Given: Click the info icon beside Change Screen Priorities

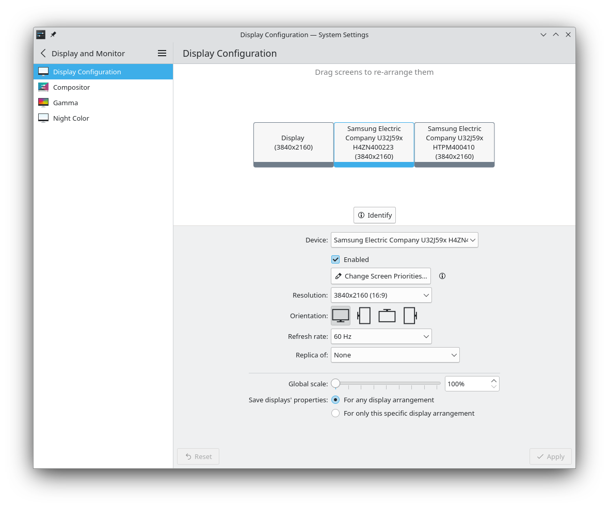Looking at the screenshot, I should (x=442, y=276).
